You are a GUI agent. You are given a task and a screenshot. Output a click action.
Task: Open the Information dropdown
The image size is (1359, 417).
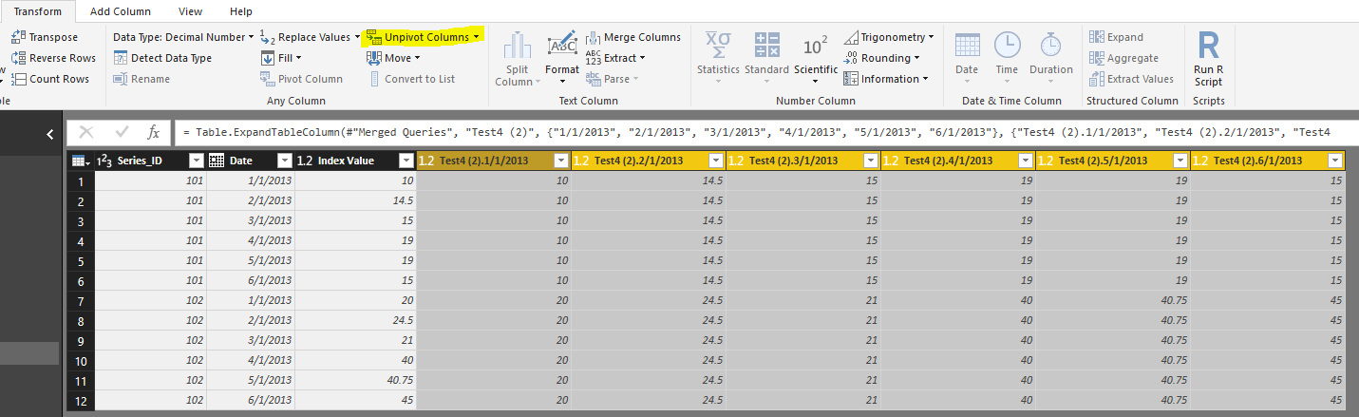[886, 79]
